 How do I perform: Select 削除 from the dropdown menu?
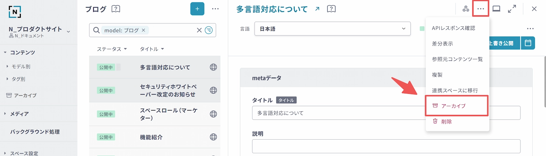point(446,122)
